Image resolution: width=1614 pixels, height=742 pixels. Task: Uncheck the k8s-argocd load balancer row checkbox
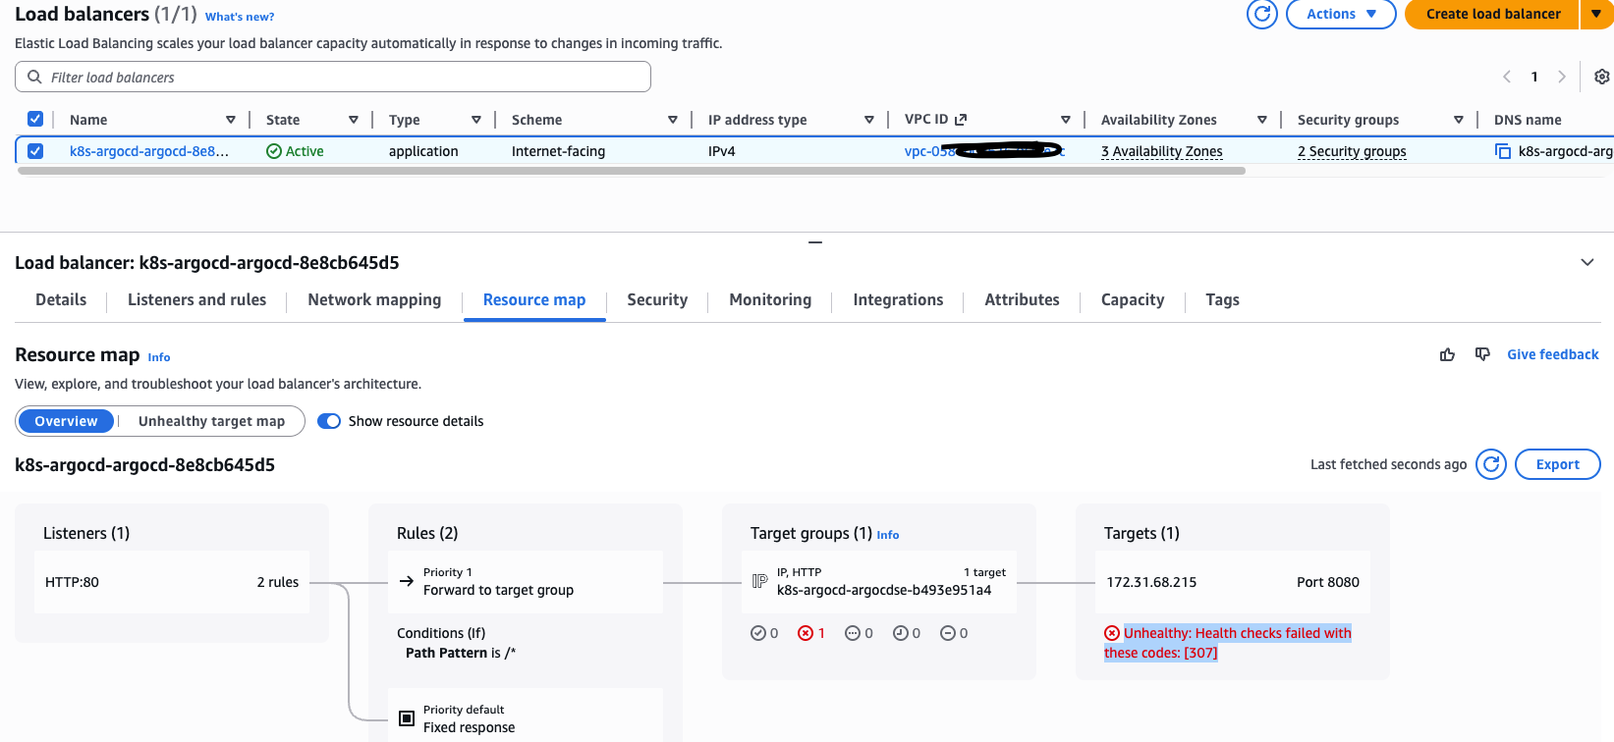click(x=35, y=151)
